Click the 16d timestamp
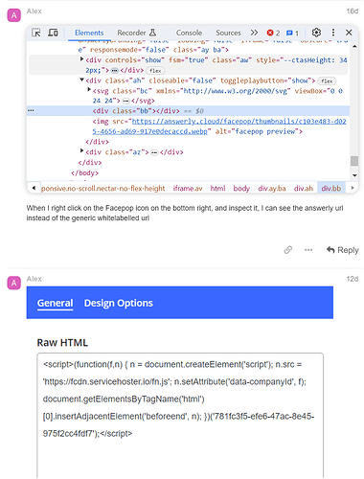364x479 pixels. (x=353, y=11)
